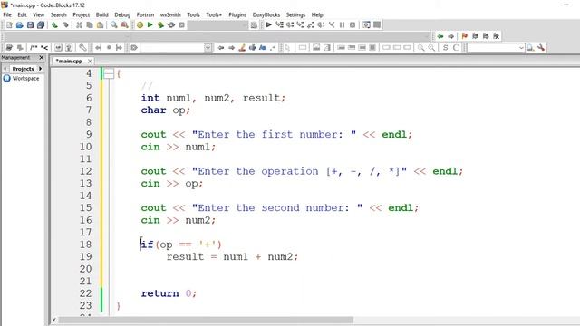The image size is (580, 326).
Task: Click the Undo icon
Action: (x=54, y=24)
